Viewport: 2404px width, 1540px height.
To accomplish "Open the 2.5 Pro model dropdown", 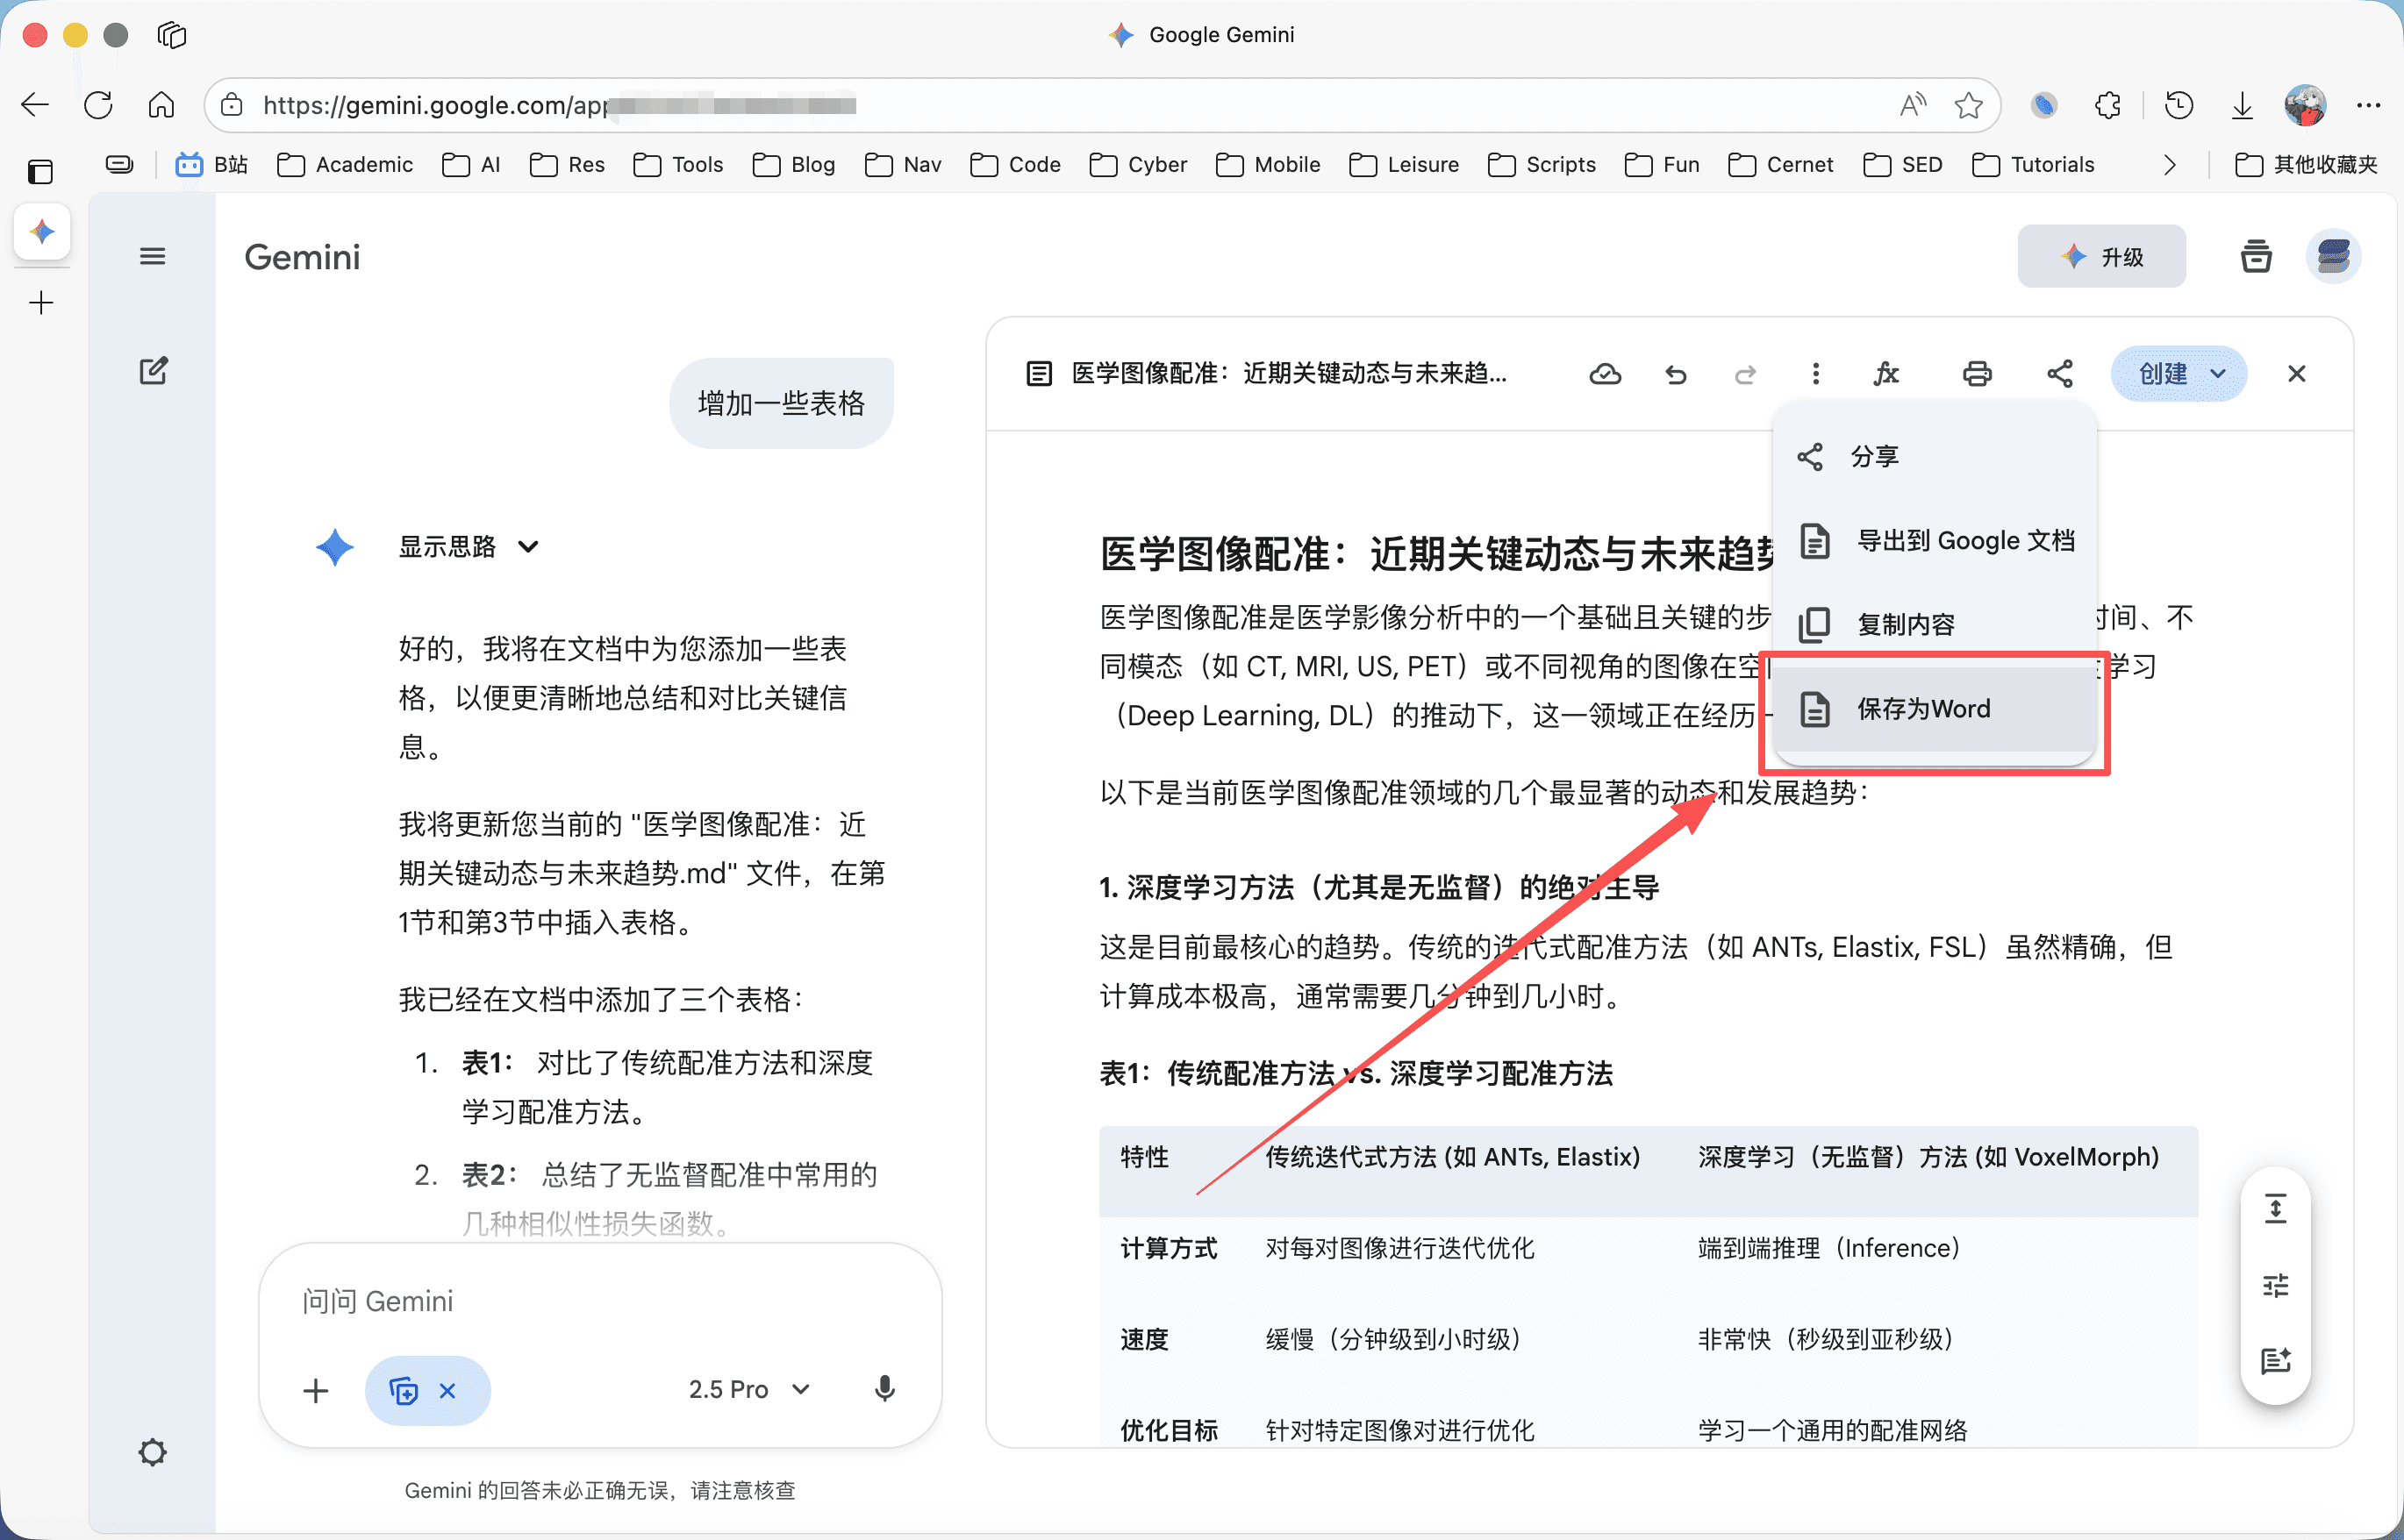I will click(748, 1389).
